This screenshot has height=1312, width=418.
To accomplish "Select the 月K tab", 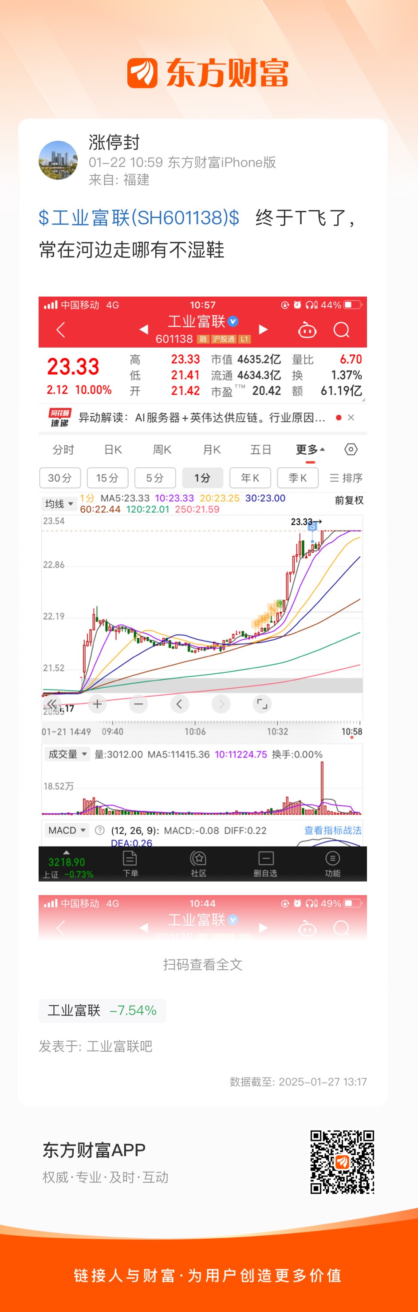I will click(212, 450).
